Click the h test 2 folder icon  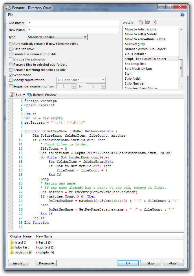12,242
